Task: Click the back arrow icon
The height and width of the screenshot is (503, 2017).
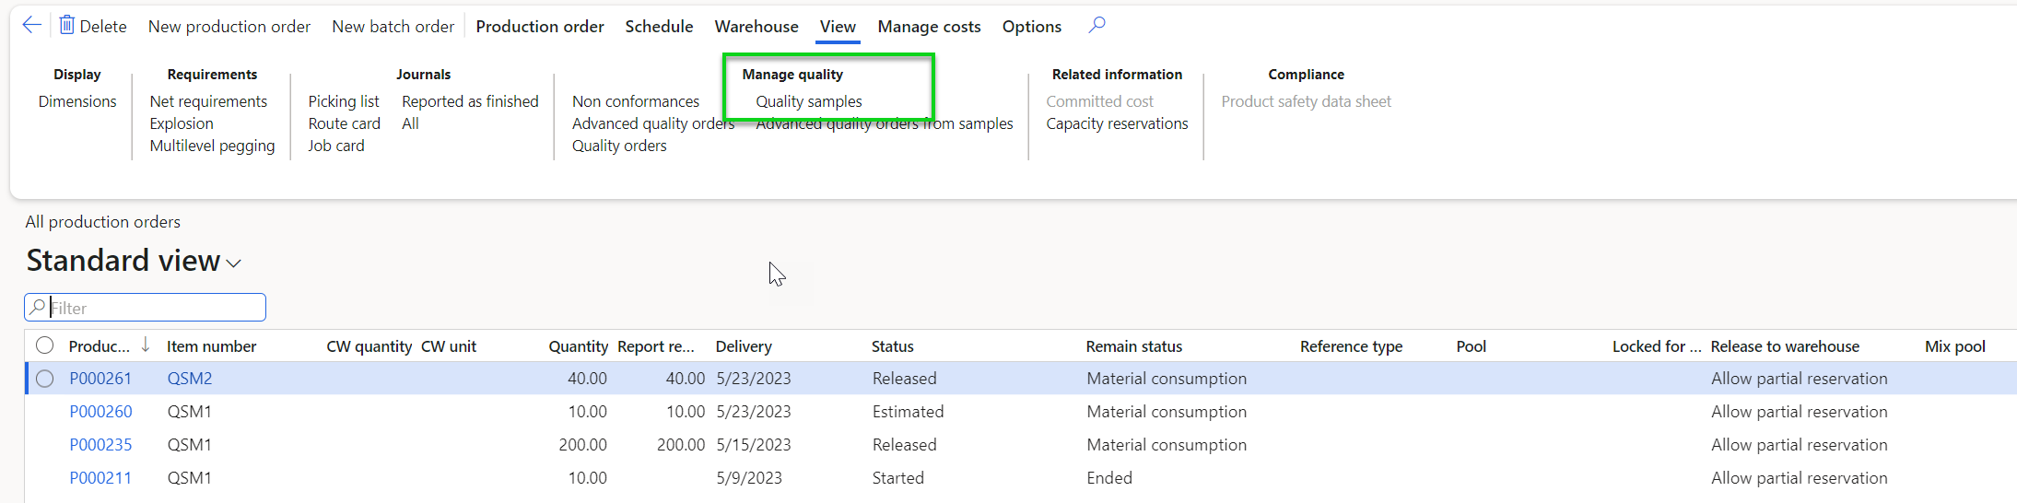Action: (x=32, y=26)
